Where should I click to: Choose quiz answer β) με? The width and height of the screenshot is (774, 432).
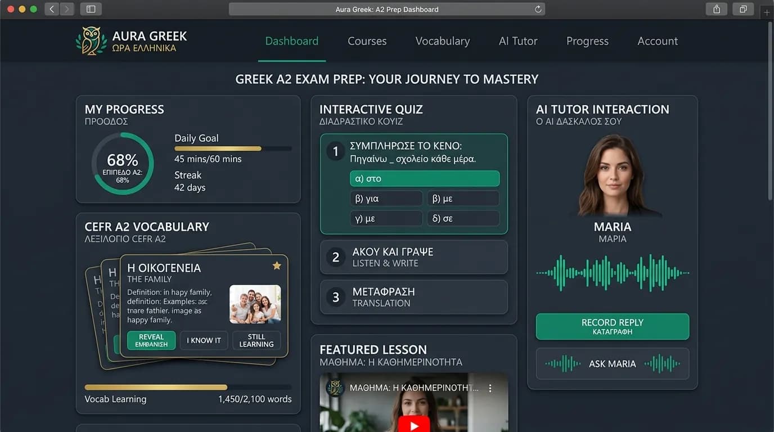point(463,199)
